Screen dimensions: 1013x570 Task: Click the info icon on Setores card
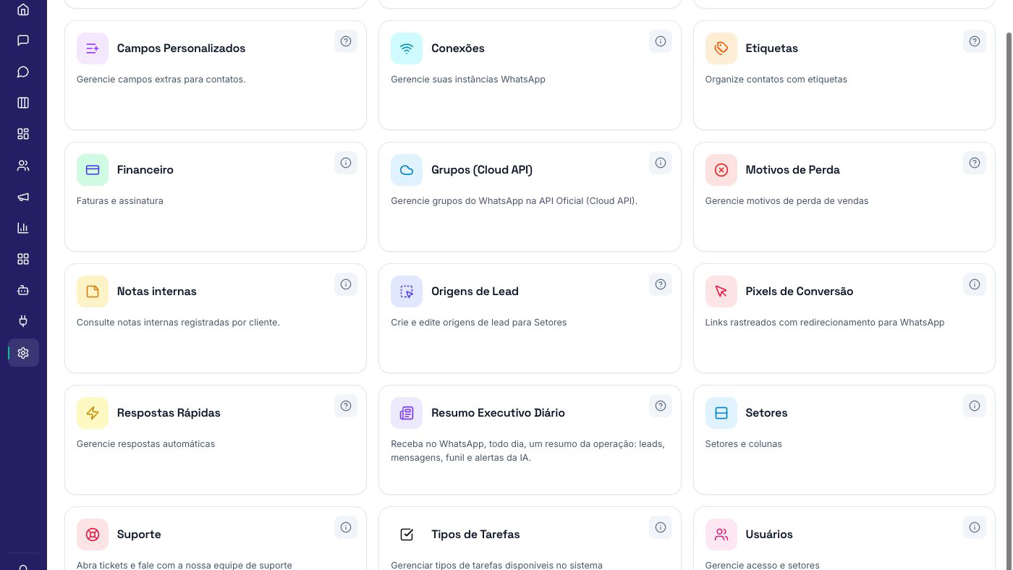[x=975, y=406]
